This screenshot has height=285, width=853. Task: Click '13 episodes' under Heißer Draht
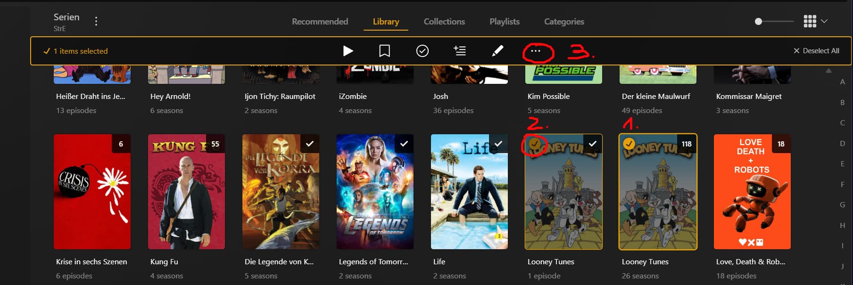click(76, 111)
